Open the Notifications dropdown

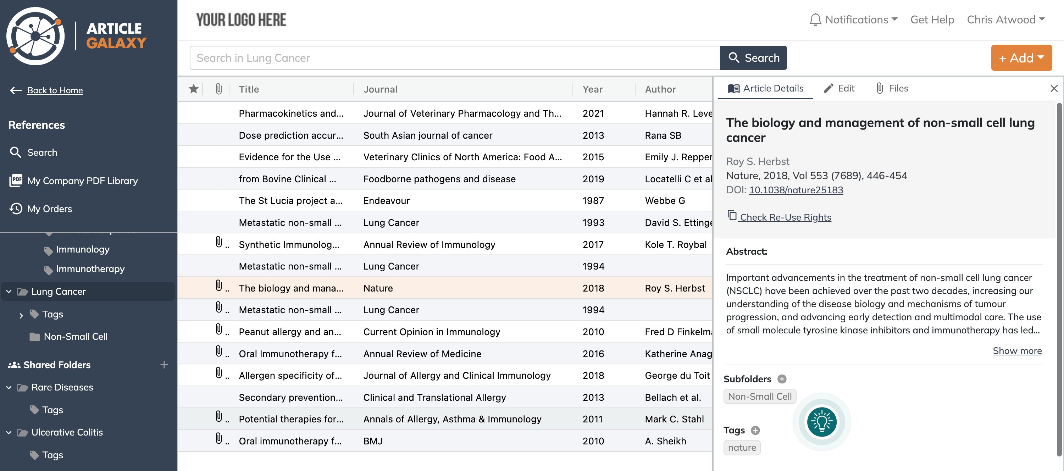point(853,20)
